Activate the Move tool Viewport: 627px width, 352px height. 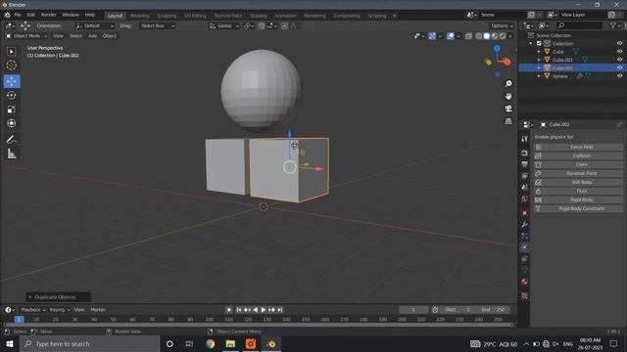pyautogui.click(x=12, y=81)
